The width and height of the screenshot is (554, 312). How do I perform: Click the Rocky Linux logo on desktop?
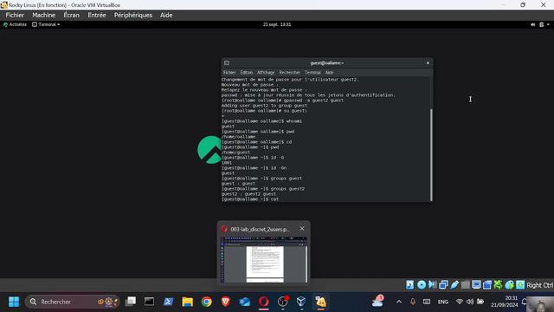click(209, 150)
